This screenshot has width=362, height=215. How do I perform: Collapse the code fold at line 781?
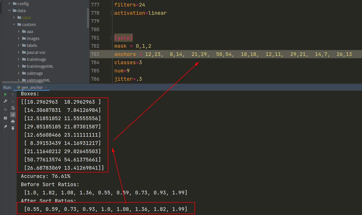click(x=112, y=38)
